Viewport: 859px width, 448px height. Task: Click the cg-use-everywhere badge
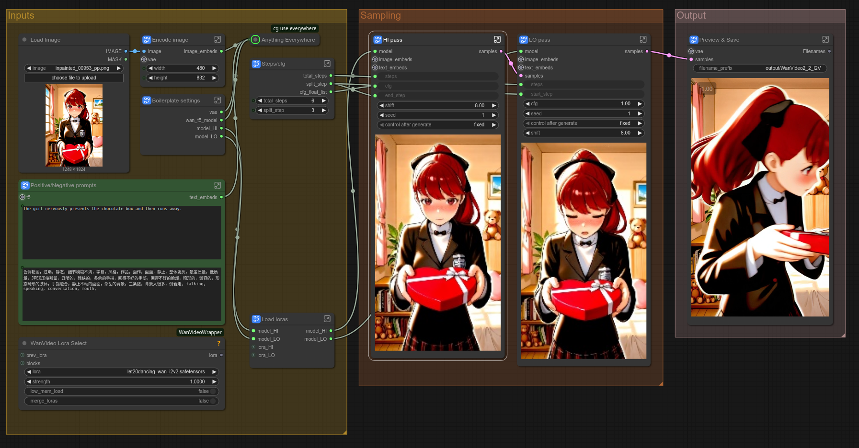(295, 28)
